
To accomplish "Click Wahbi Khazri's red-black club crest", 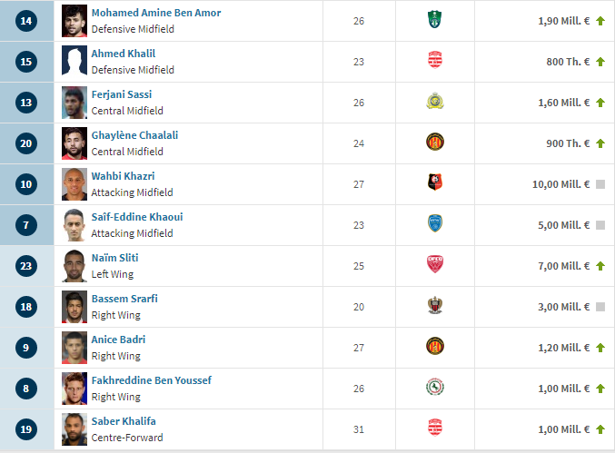I will point(434,182).
